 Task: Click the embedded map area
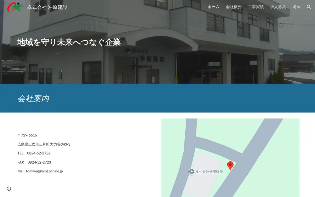tap(231, 158)
